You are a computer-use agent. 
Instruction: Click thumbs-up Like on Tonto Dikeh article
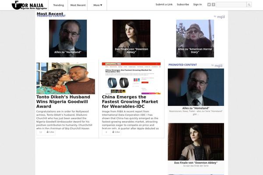pyautogui.click(x=50, y=132)
